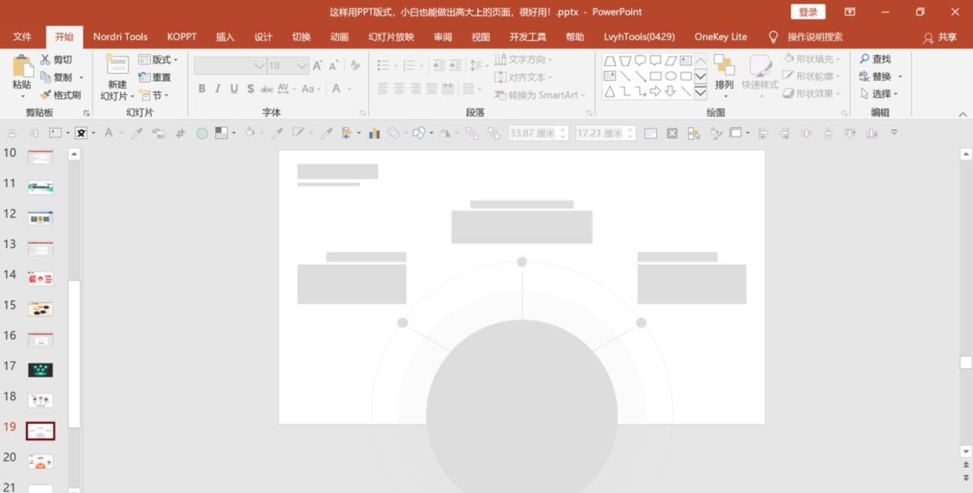The image size is (973, 493).
Task: Switch to the 插入 (Insert) tab
Action: tap(225, 37)
